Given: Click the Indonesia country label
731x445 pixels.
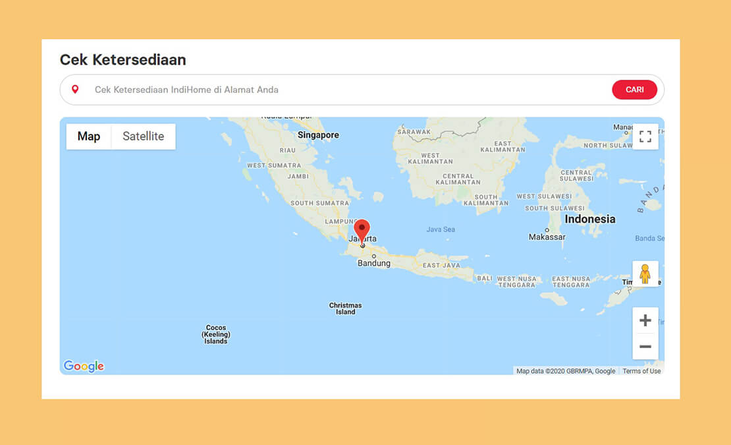Looking at the screenshot, I should coord(590,219).
